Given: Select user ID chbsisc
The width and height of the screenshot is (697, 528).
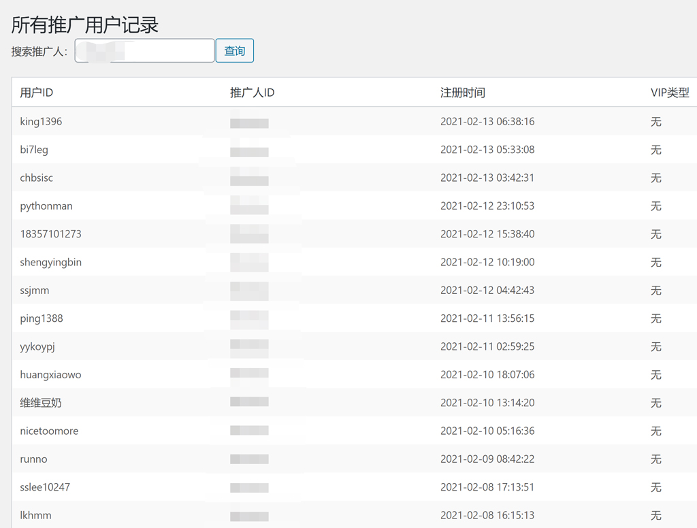Looking at the screenshot, I should pos(37,178).
